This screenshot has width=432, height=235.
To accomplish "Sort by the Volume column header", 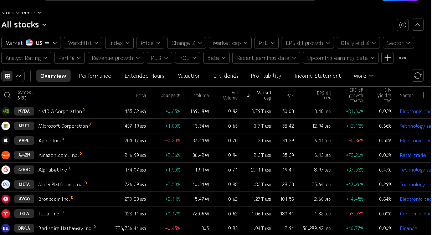I will pyautogui.click(x=201, y=96).
